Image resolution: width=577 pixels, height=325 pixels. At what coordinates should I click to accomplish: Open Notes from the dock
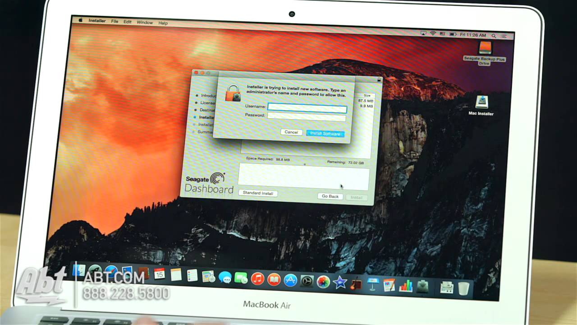[176, 274]
